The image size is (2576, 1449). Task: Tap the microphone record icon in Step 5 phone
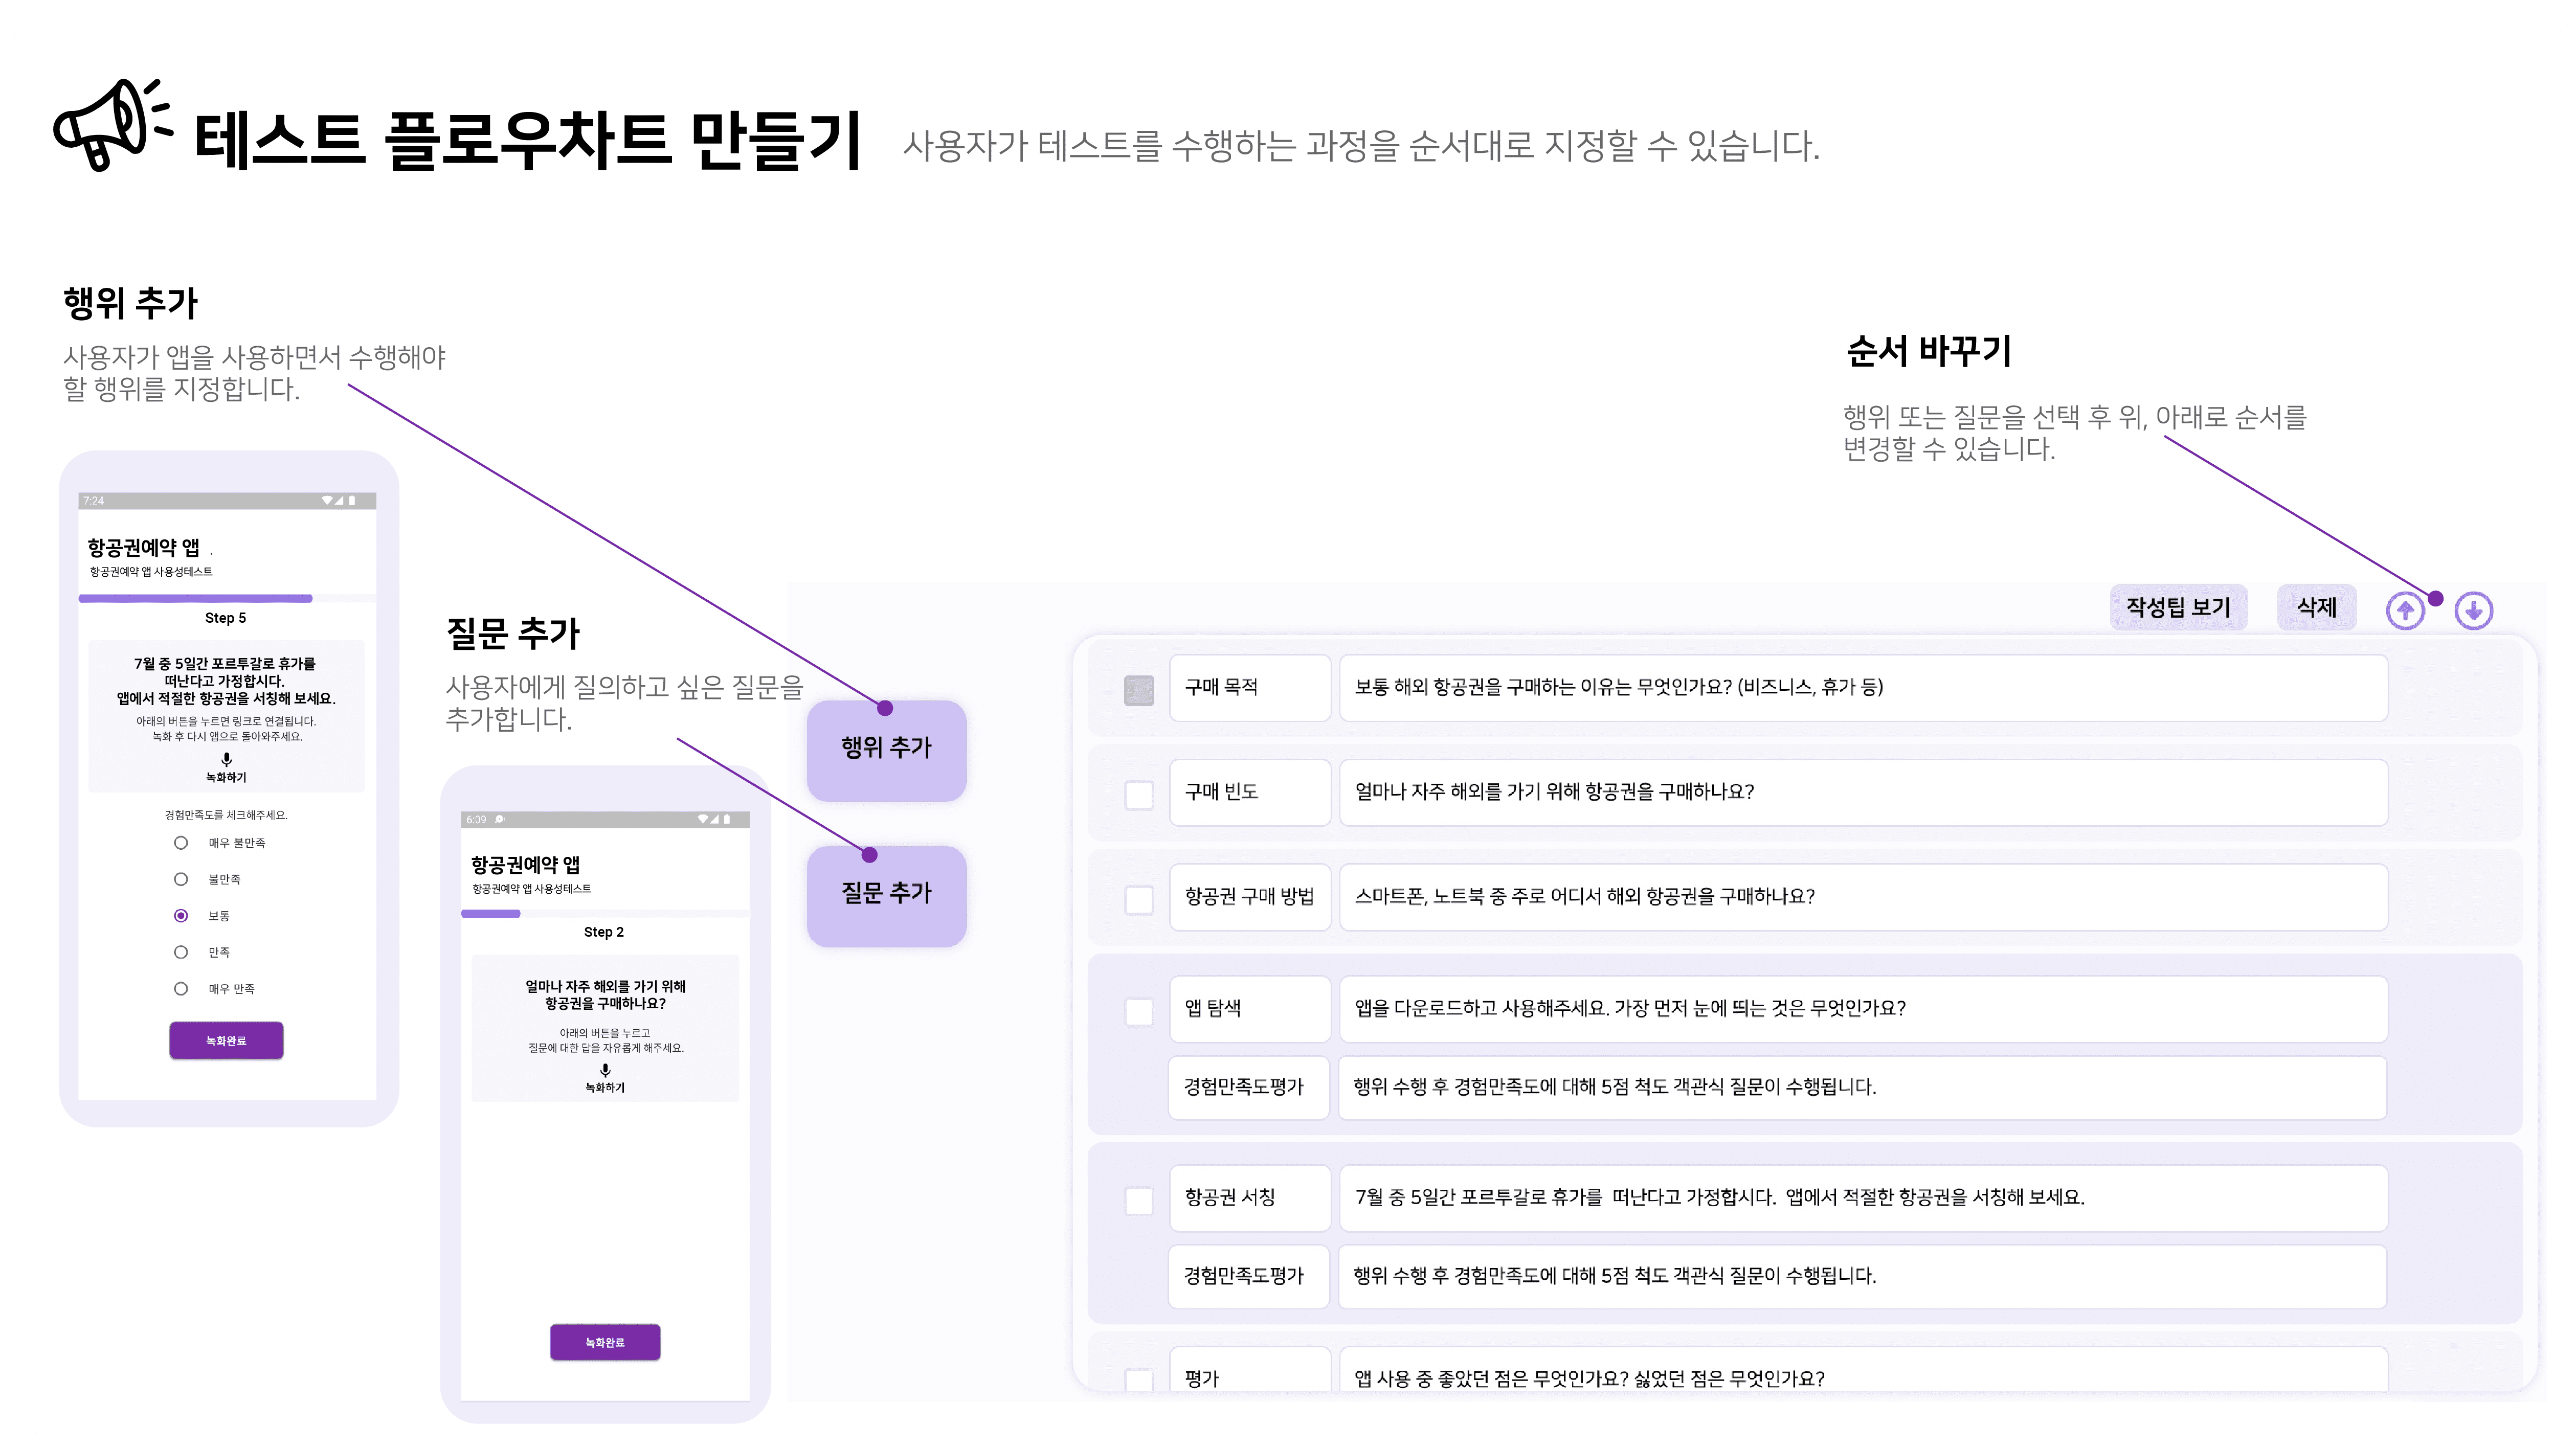[x=226, y=759]
